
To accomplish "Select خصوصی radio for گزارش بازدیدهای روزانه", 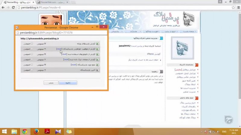I will click(x=32, y=44).
